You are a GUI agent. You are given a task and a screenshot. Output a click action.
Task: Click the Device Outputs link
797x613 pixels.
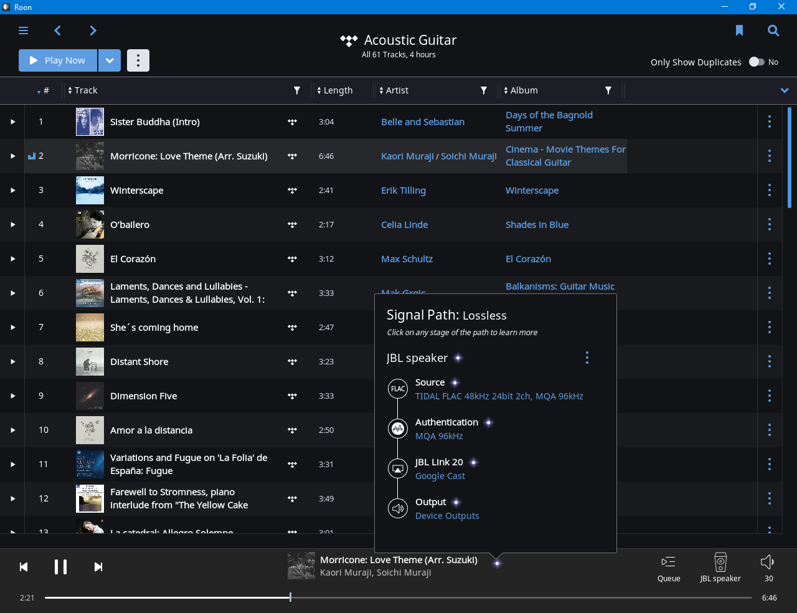click(x=447, y=516)
